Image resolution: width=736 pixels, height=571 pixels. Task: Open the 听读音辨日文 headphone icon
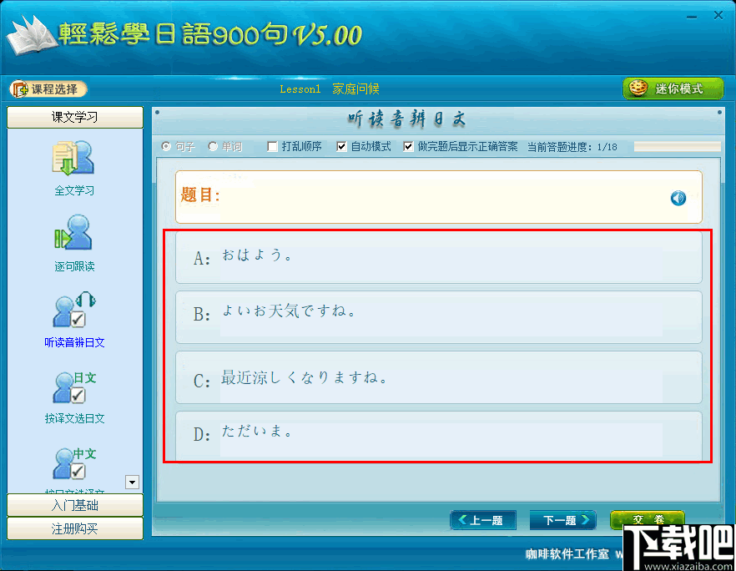[73, 311]
